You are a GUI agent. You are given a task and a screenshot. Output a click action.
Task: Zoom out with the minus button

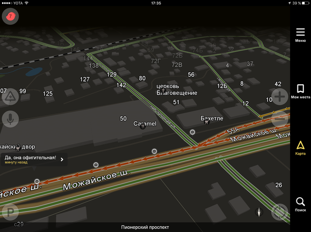pyautogui.click(x=280, y=119)
